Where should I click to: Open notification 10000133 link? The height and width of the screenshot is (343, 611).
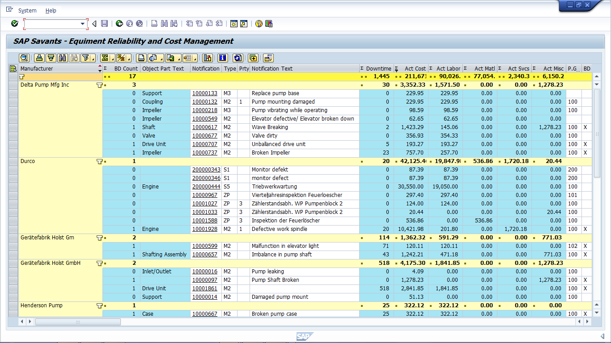[205, 93]
